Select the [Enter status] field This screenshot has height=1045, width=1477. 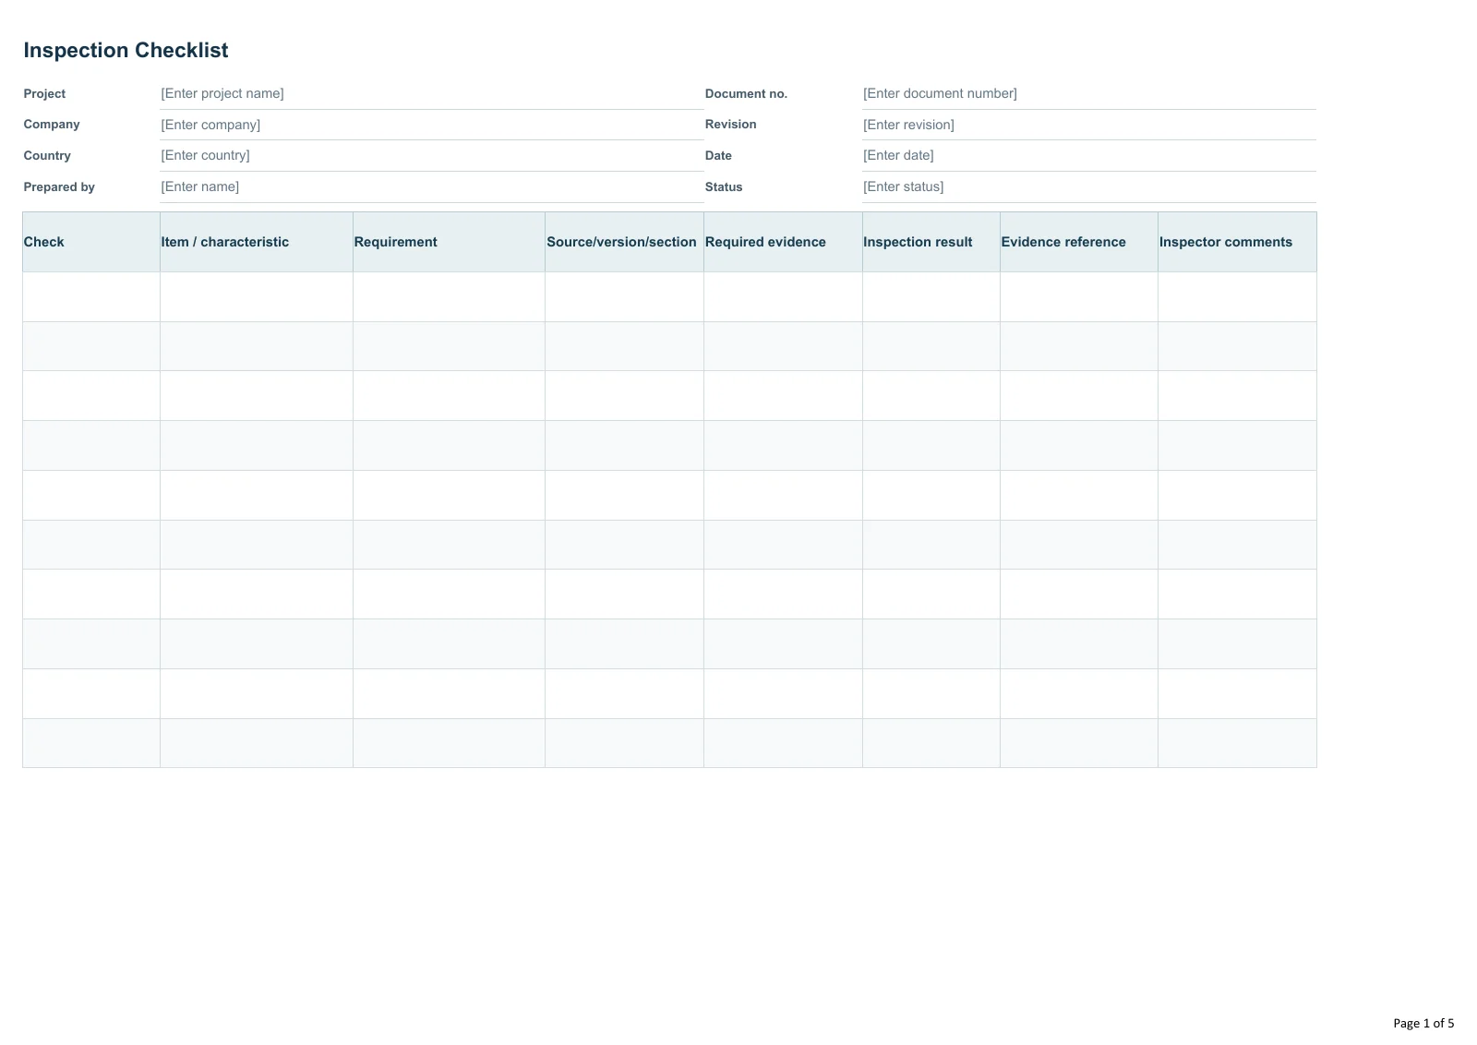[x=1089, y=186]
